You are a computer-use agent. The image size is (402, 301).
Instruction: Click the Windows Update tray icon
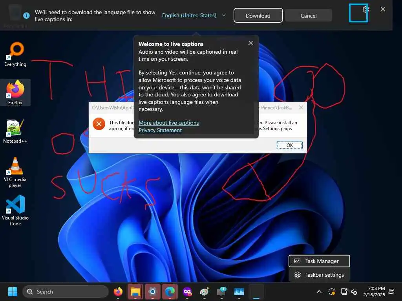point(331,292)
